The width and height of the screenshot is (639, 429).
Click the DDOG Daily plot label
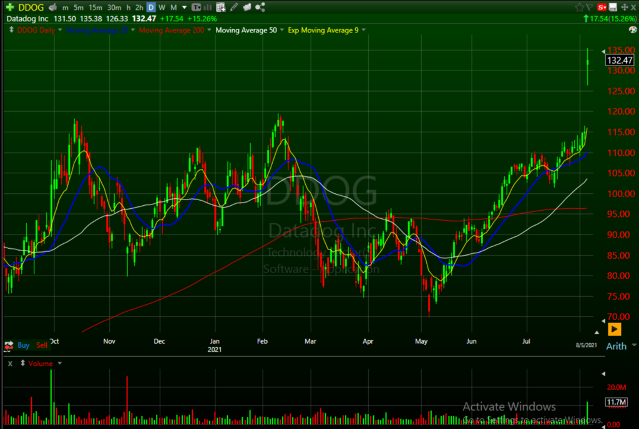[36, 30]
